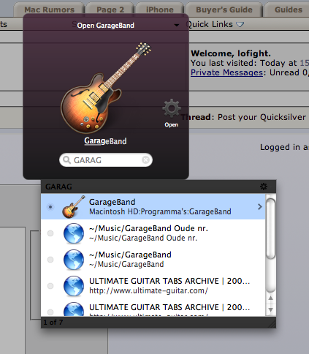The width and height of the screenshot is (309, 354).
Task: Click the GARAG results header label
Action: [58, 187]
